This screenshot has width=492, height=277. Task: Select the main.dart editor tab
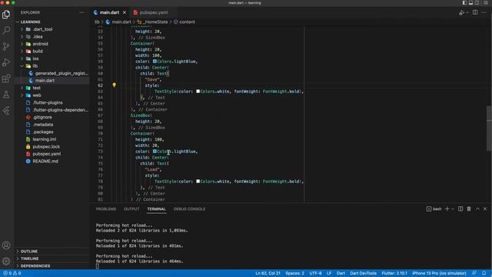point(110,12)
